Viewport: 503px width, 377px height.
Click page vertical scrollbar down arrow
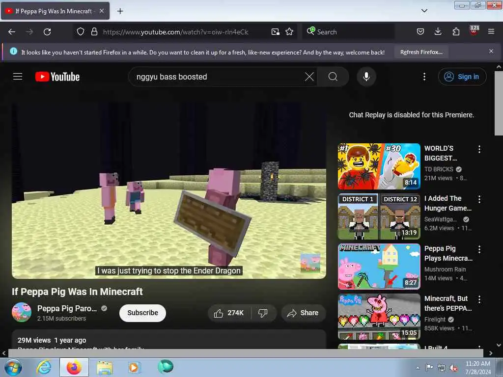499,345
